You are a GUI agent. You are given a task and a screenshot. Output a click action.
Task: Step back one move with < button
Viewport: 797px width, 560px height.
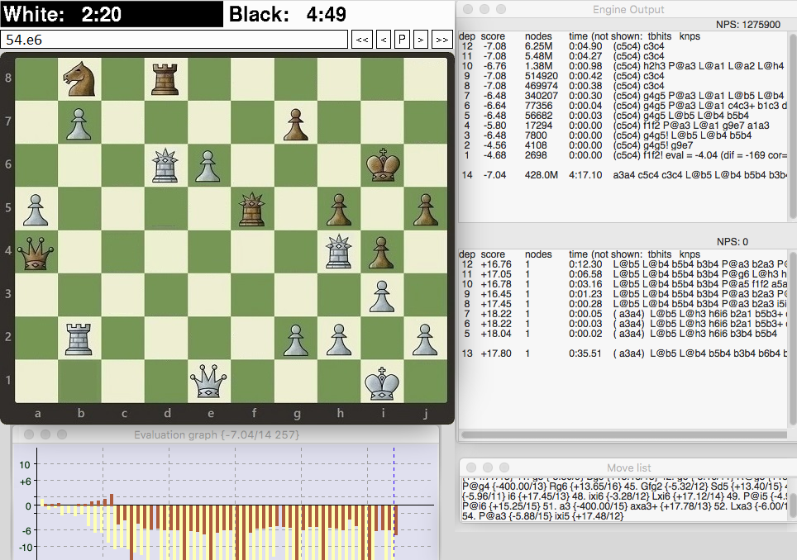[384, 39]
